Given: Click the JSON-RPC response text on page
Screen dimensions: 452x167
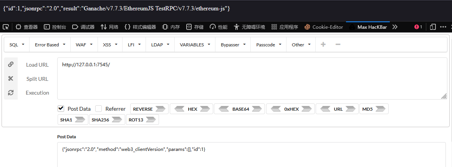Looking at the screenshot, I should pos(116,9).
